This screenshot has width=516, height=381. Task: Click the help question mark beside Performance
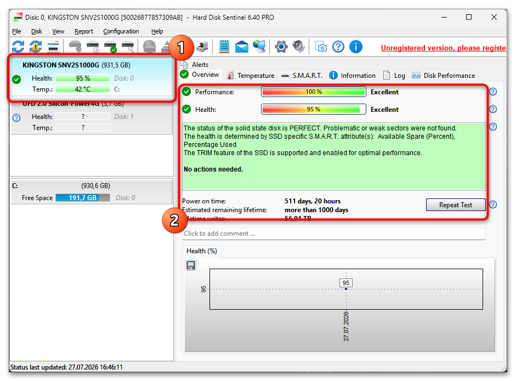tap(492, 92)
